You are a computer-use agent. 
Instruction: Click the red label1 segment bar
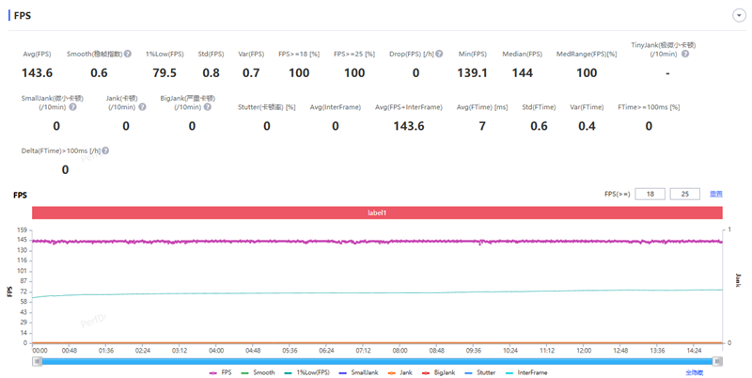click(377, 213)
